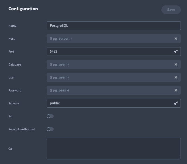
Task: Click the key icon in Schema field
Action: pos(176,103)
